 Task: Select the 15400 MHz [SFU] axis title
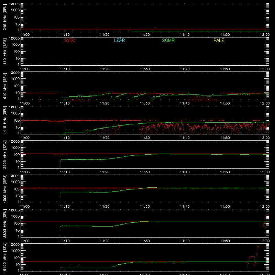(4, 258)
